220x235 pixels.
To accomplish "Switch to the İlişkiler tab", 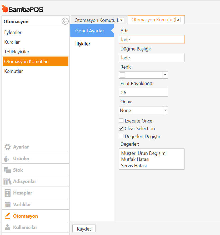I will pyautogui.click(x=83, y=44).
